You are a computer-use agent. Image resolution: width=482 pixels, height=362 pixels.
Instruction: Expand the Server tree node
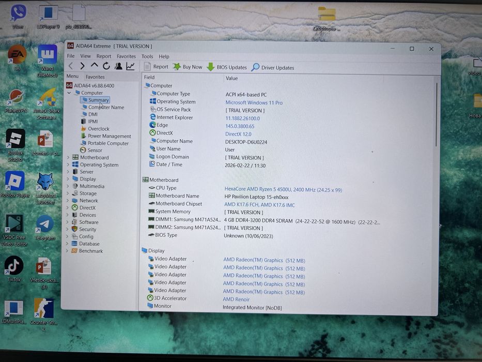[x=68, y=172]
